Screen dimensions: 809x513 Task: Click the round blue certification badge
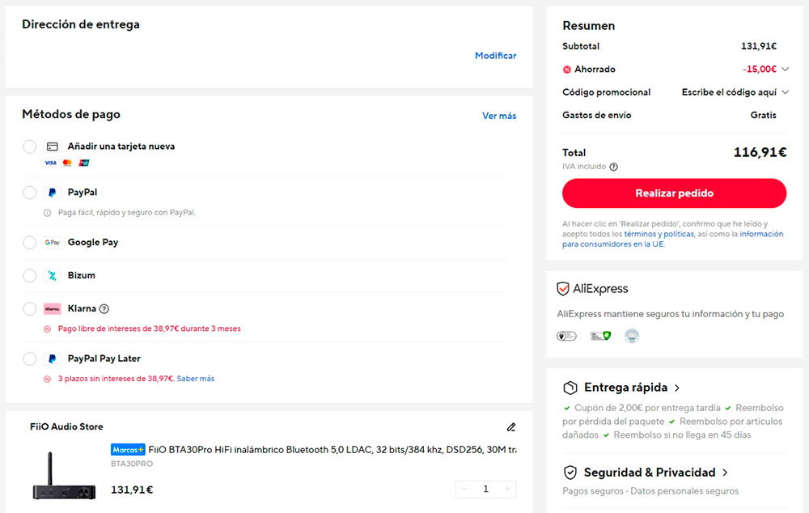[632, 337]
